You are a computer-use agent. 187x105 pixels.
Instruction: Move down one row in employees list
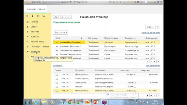[155, 61]
